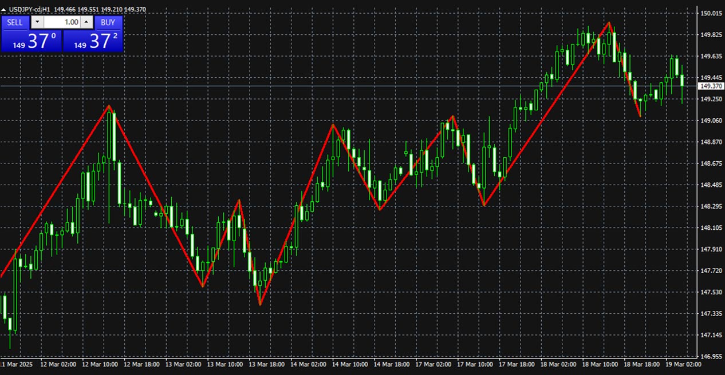Select the 18 Mar 10:00 time label

point(600,364)
